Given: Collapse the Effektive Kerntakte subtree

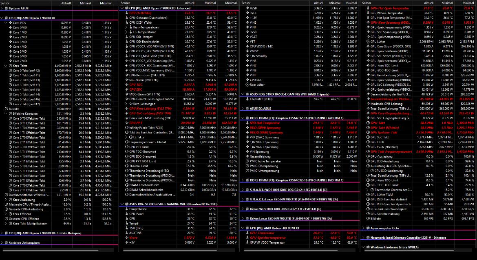Looking at the screenshot, I should tap(6, 113).
